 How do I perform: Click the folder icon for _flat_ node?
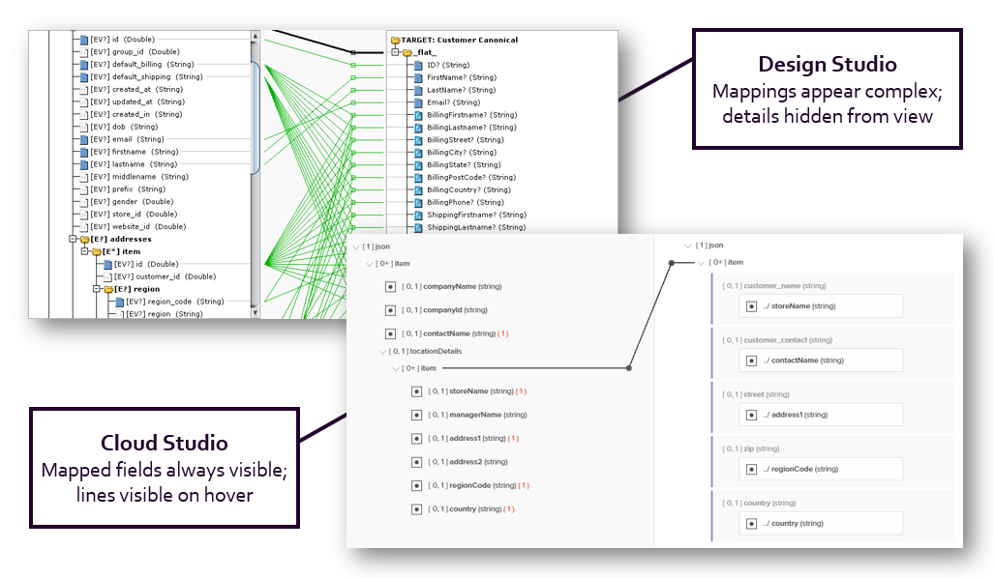pyautogui.click(x=407, y=52)
